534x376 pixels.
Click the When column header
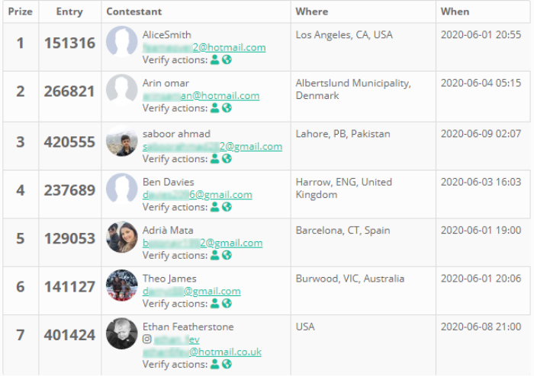455,11
